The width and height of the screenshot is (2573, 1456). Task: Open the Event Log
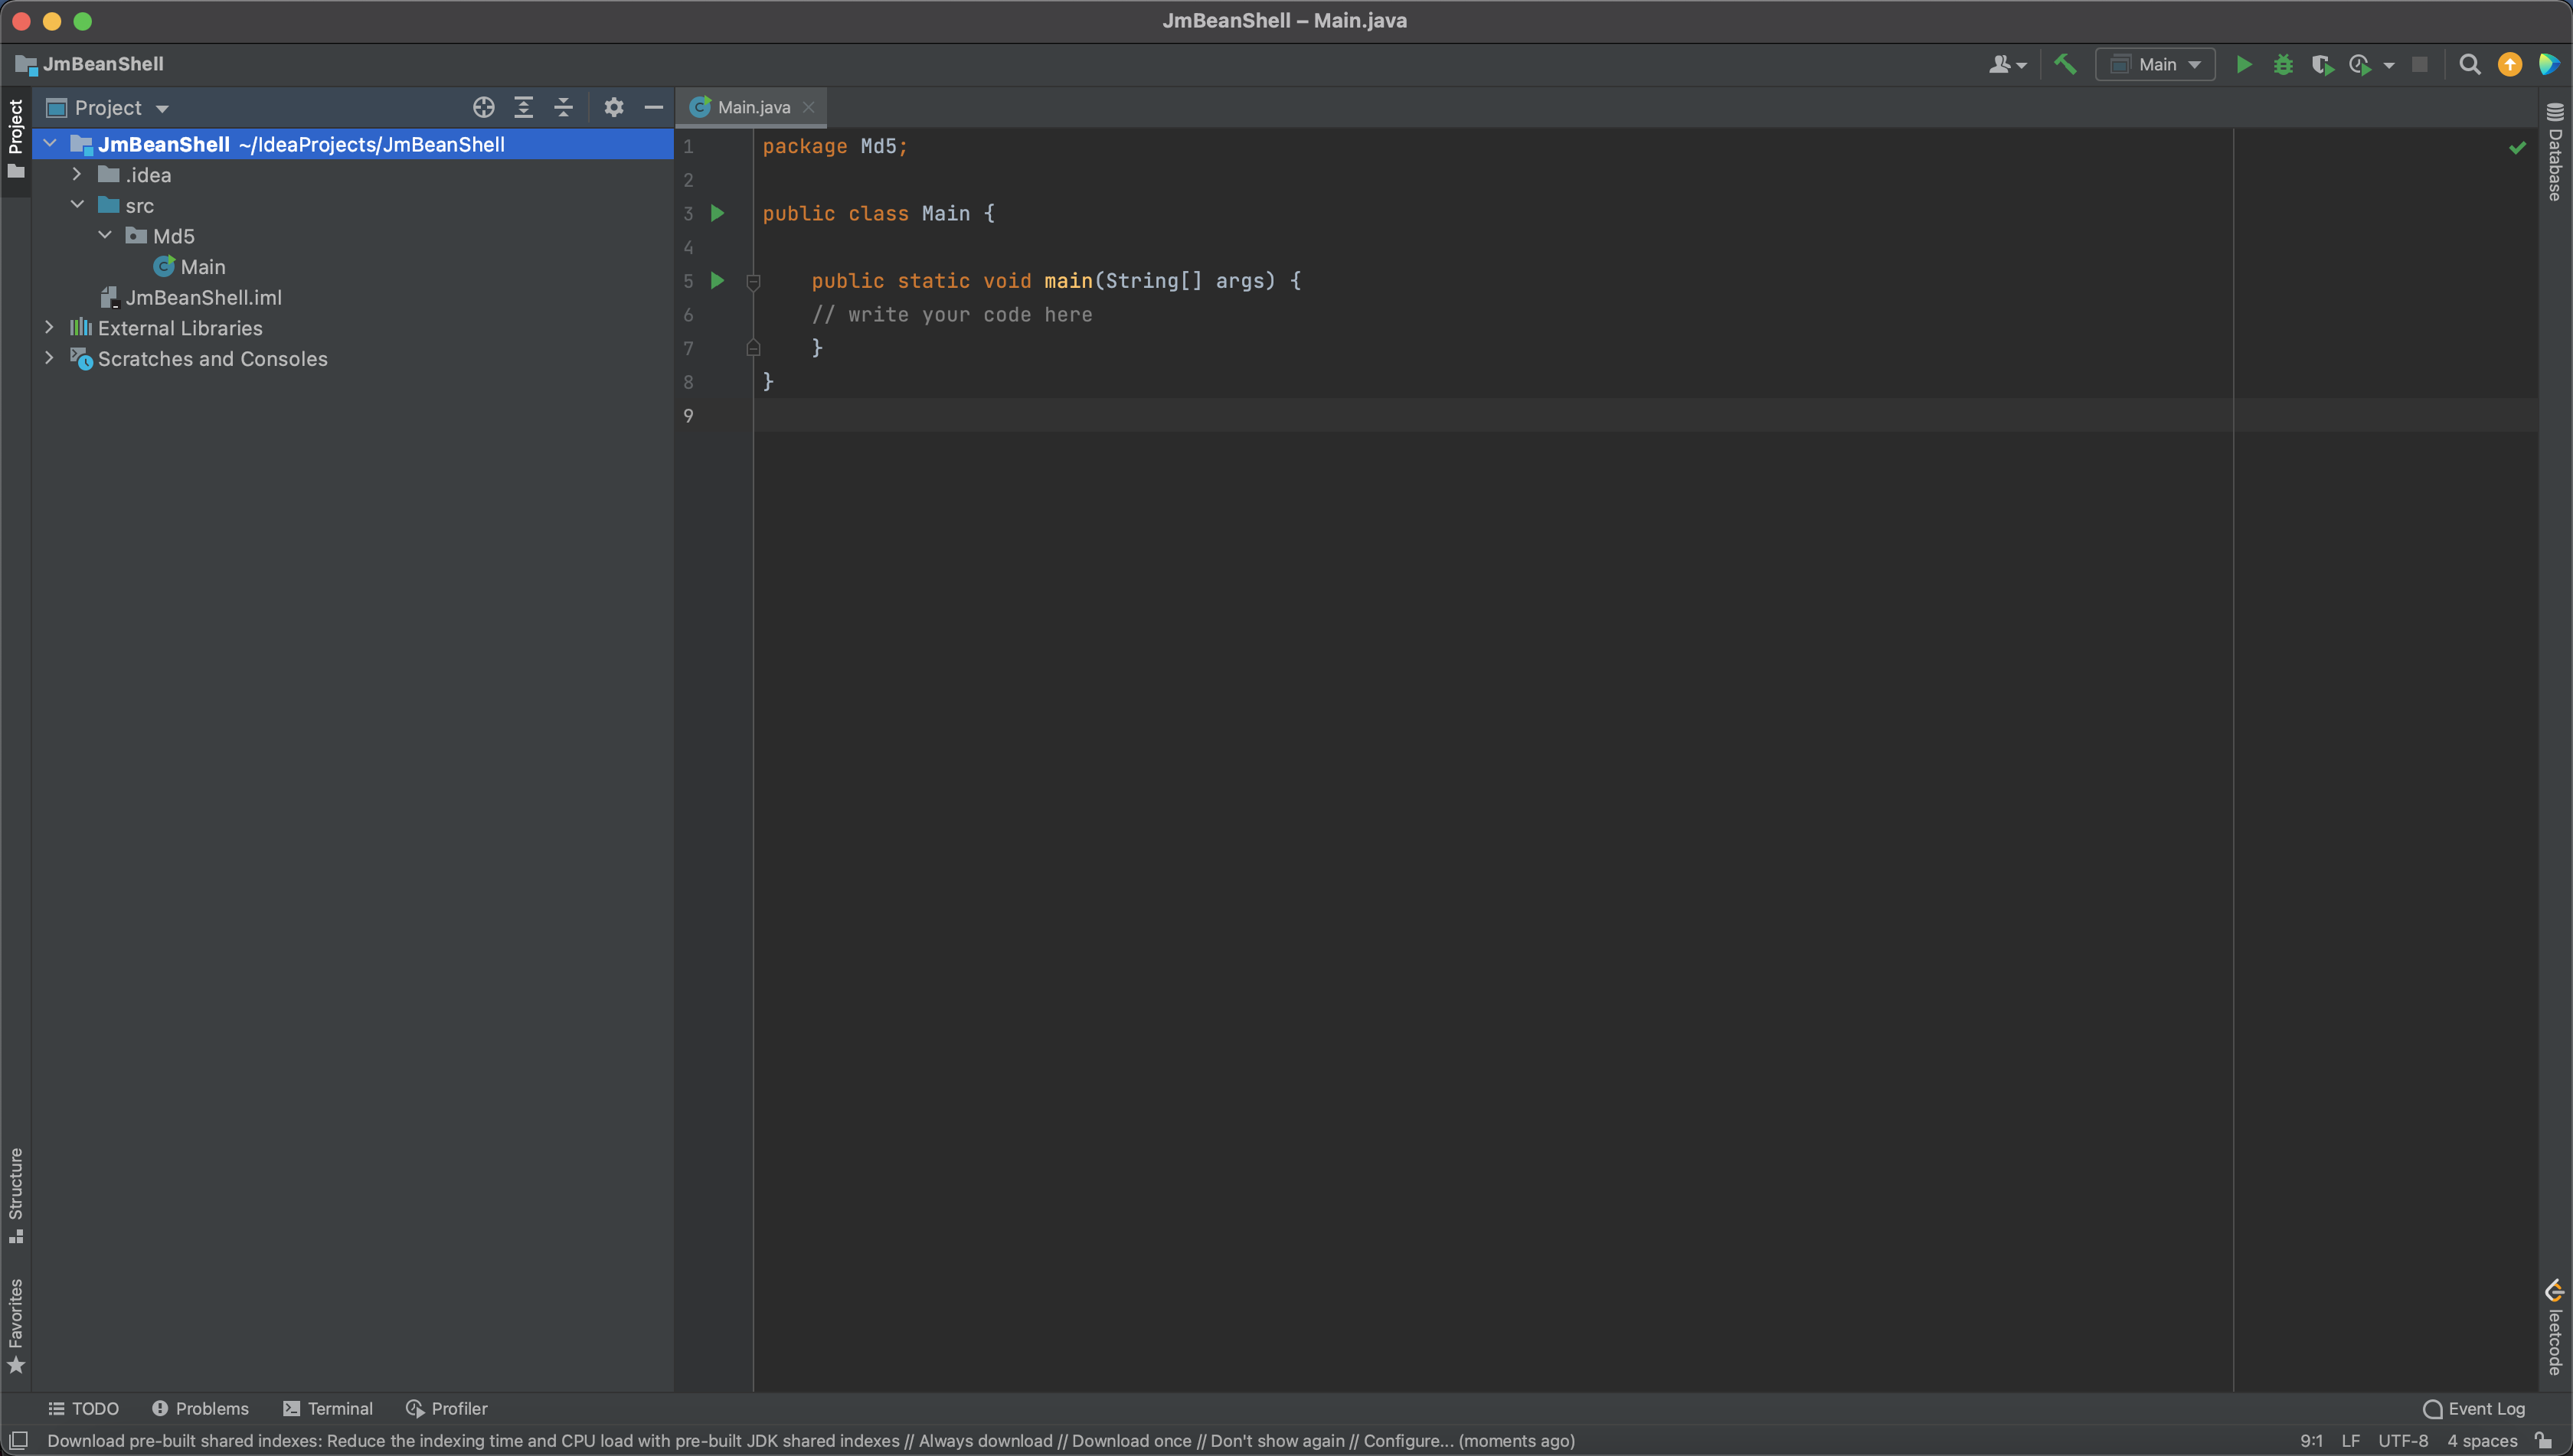2473,1408
